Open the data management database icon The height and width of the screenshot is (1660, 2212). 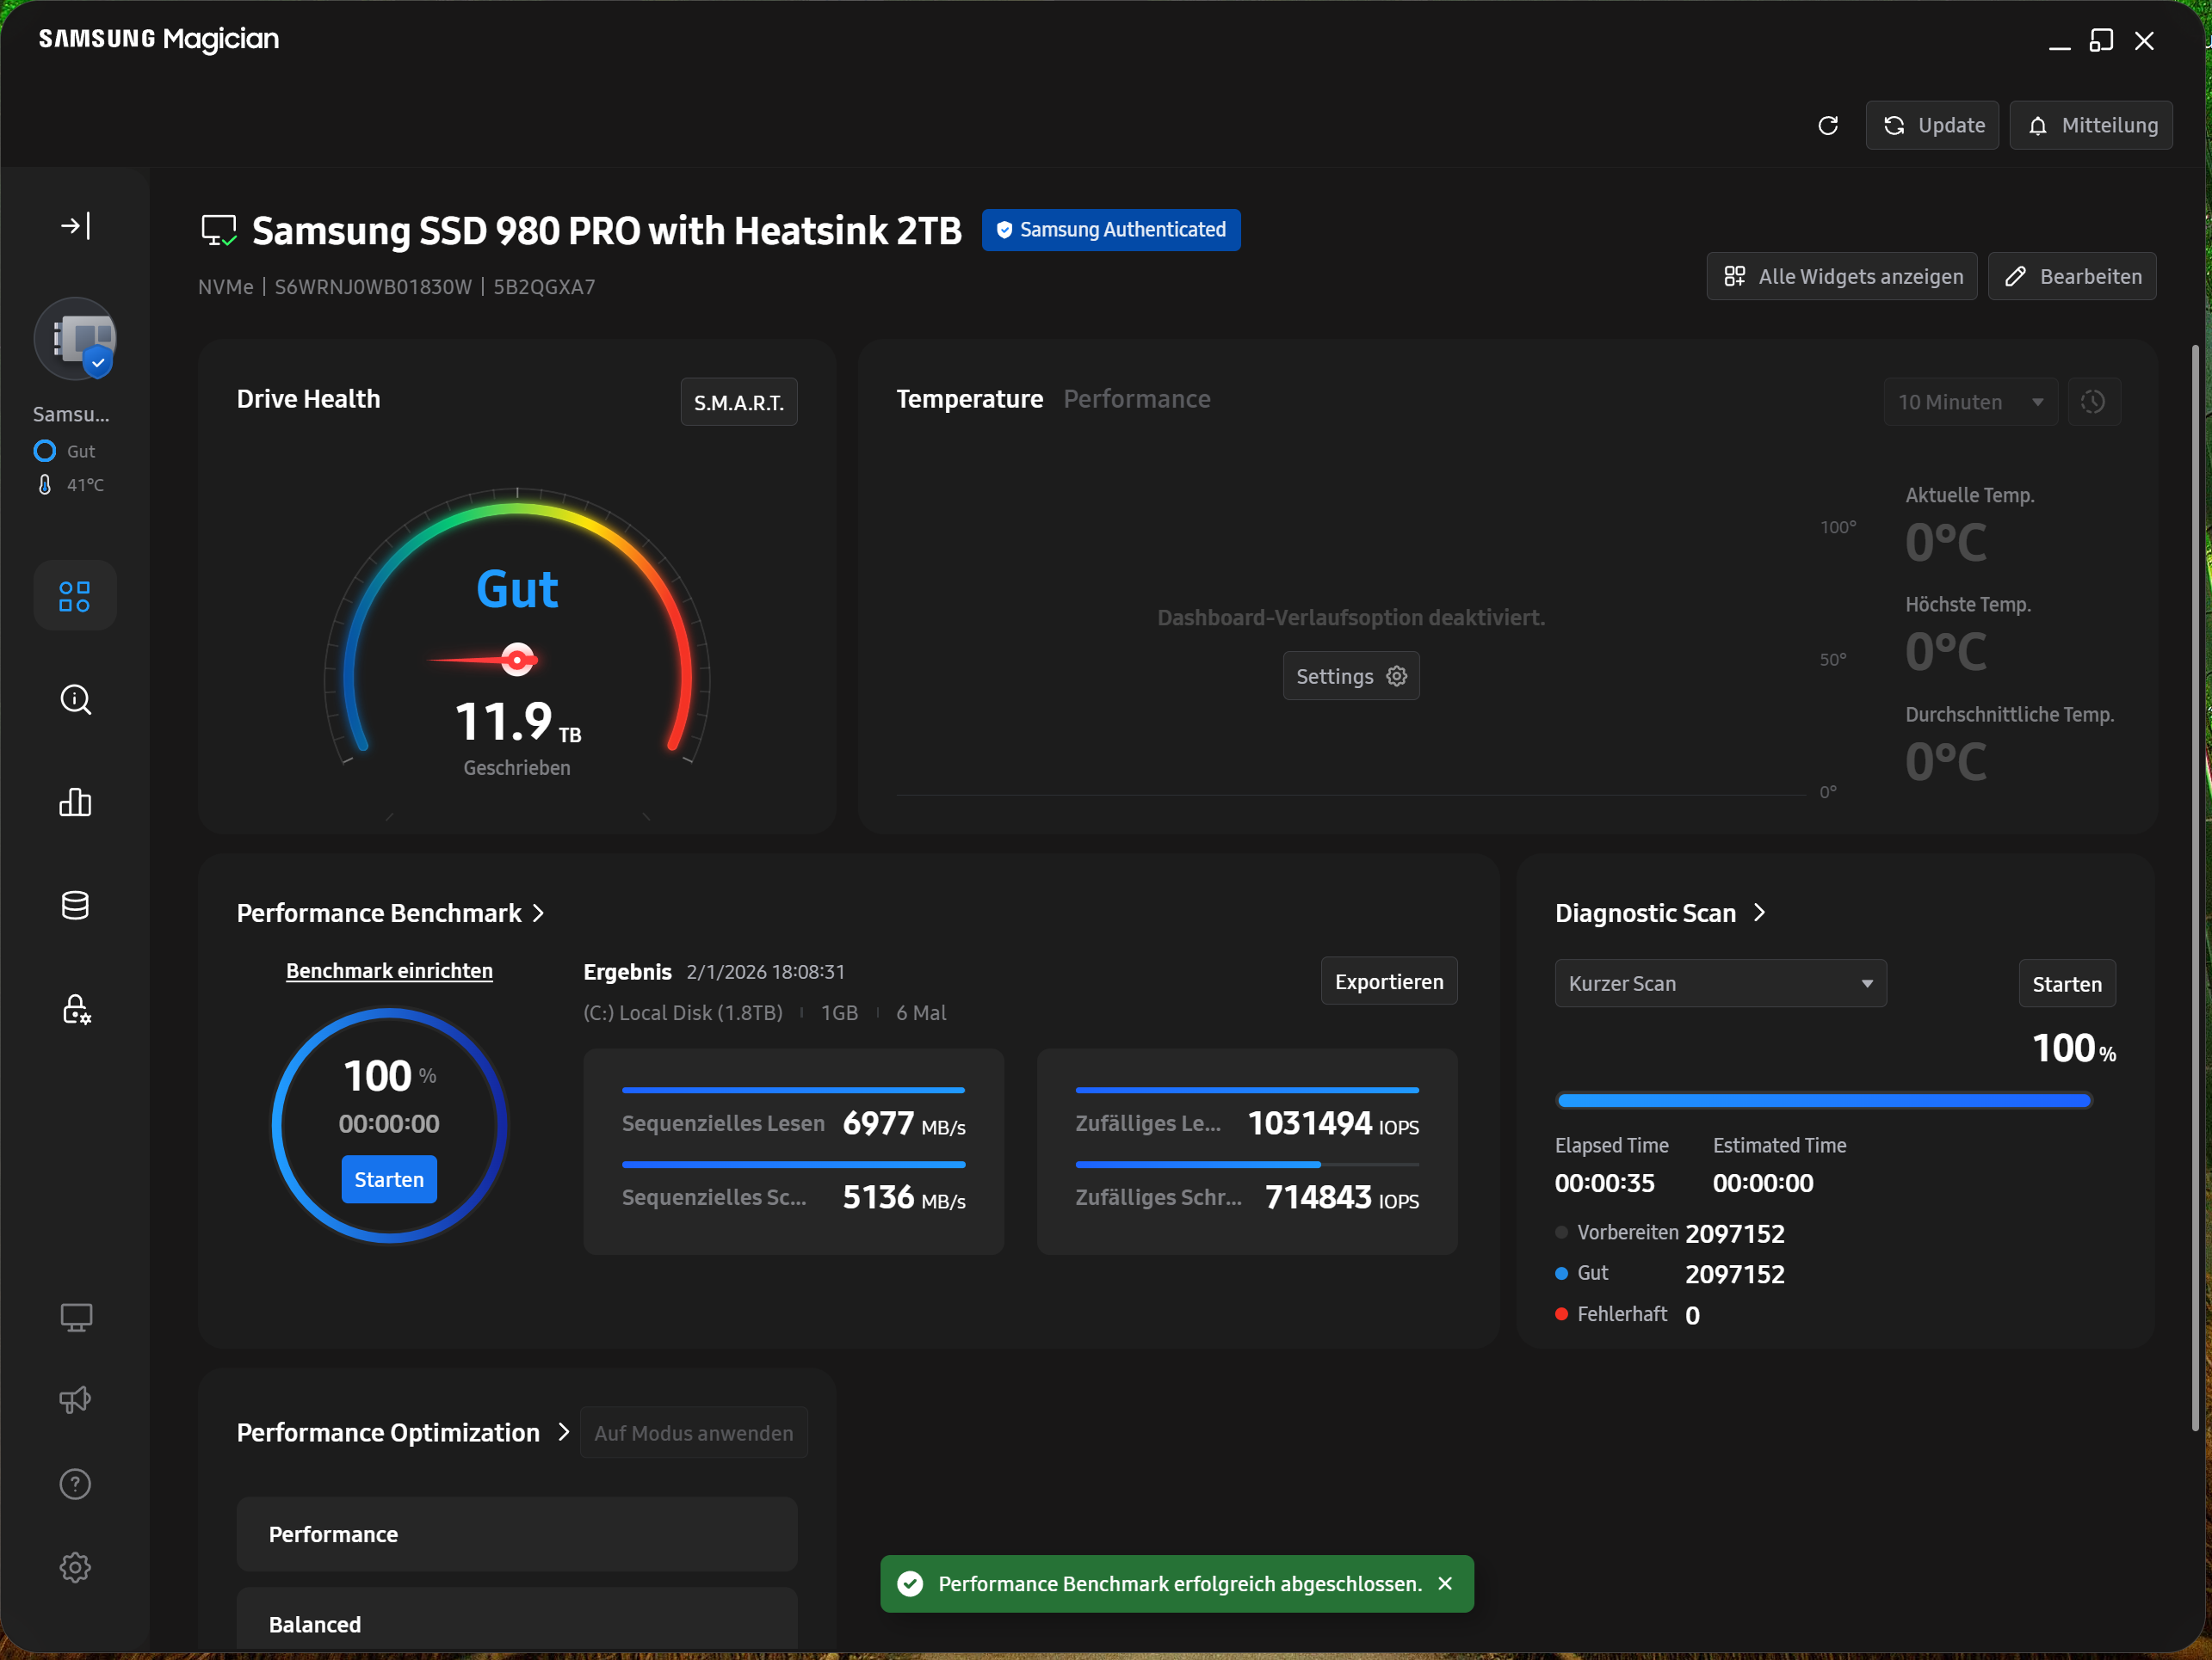(x=75, y=906)
